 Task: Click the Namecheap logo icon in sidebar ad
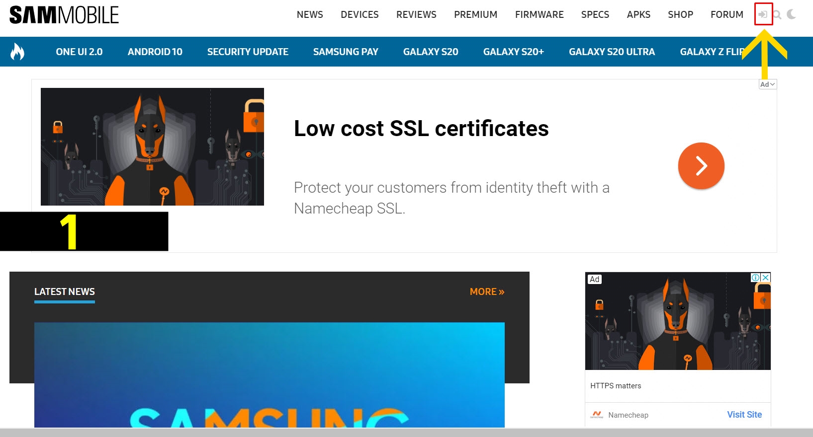pyautogui.click(x=597, y=415)
